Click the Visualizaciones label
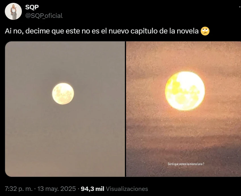This screenshot has height=196, width=241. click(127, 189)
